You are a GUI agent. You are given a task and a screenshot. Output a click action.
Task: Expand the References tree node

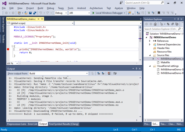pos(150,41)
